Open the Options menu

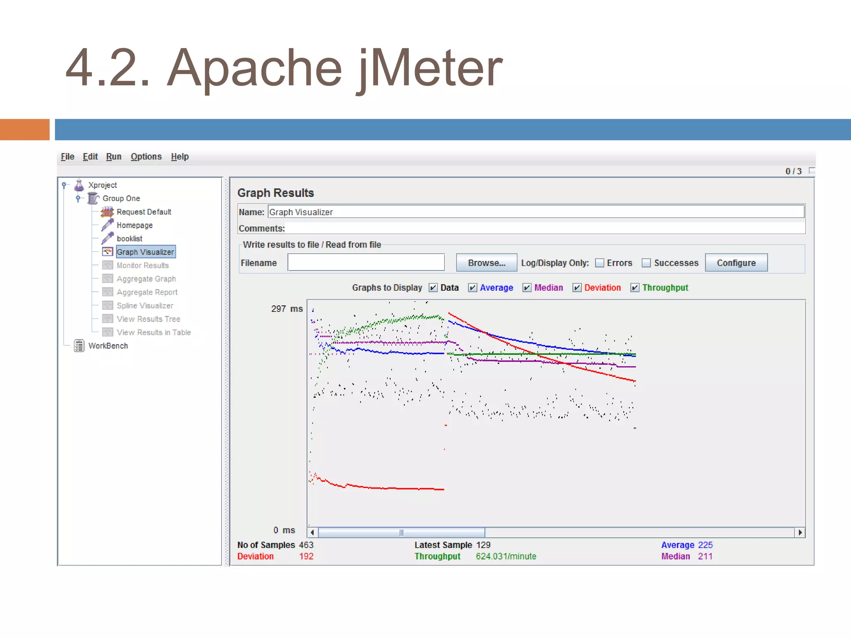click(146, 157)
